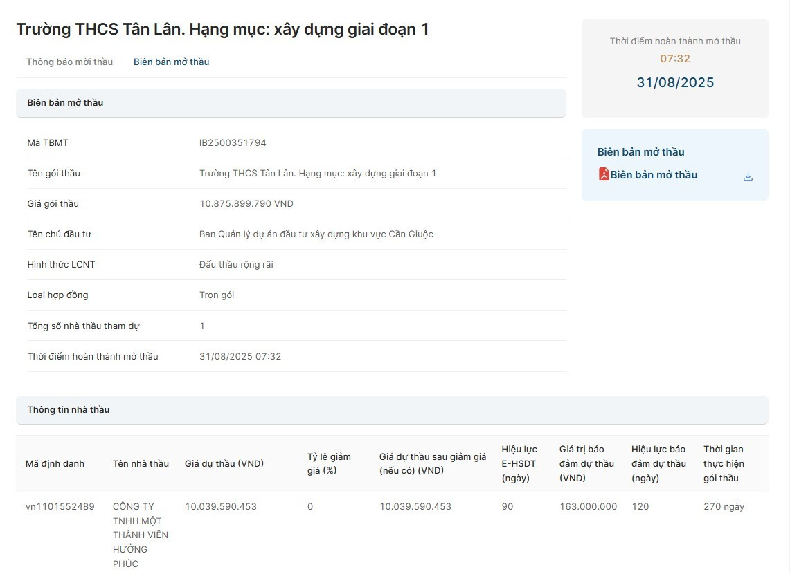Click the download icon for Biên bản mở thầu
This screenshot has height=574, width=790.
click(x=748, y=177)
